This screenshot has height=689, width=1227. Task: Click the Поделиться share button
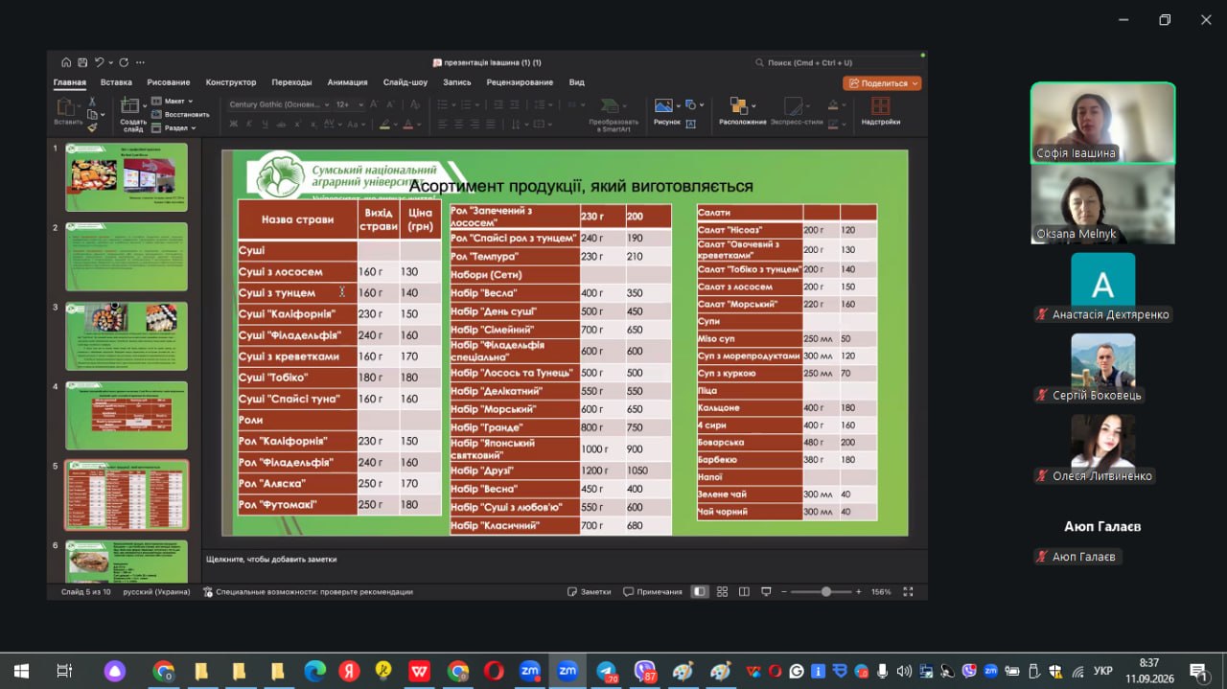point(882,83)
